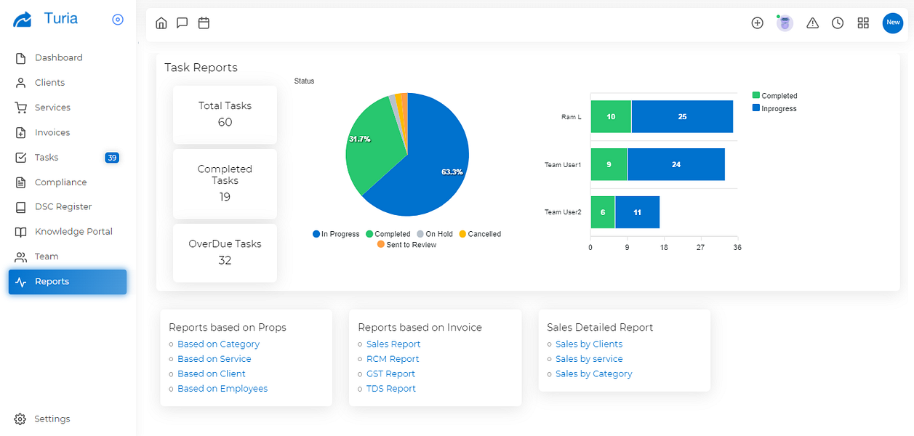914x436 pixels.
Task: Open the warning alerts triangle icon
Action: (x=813, y=23)
